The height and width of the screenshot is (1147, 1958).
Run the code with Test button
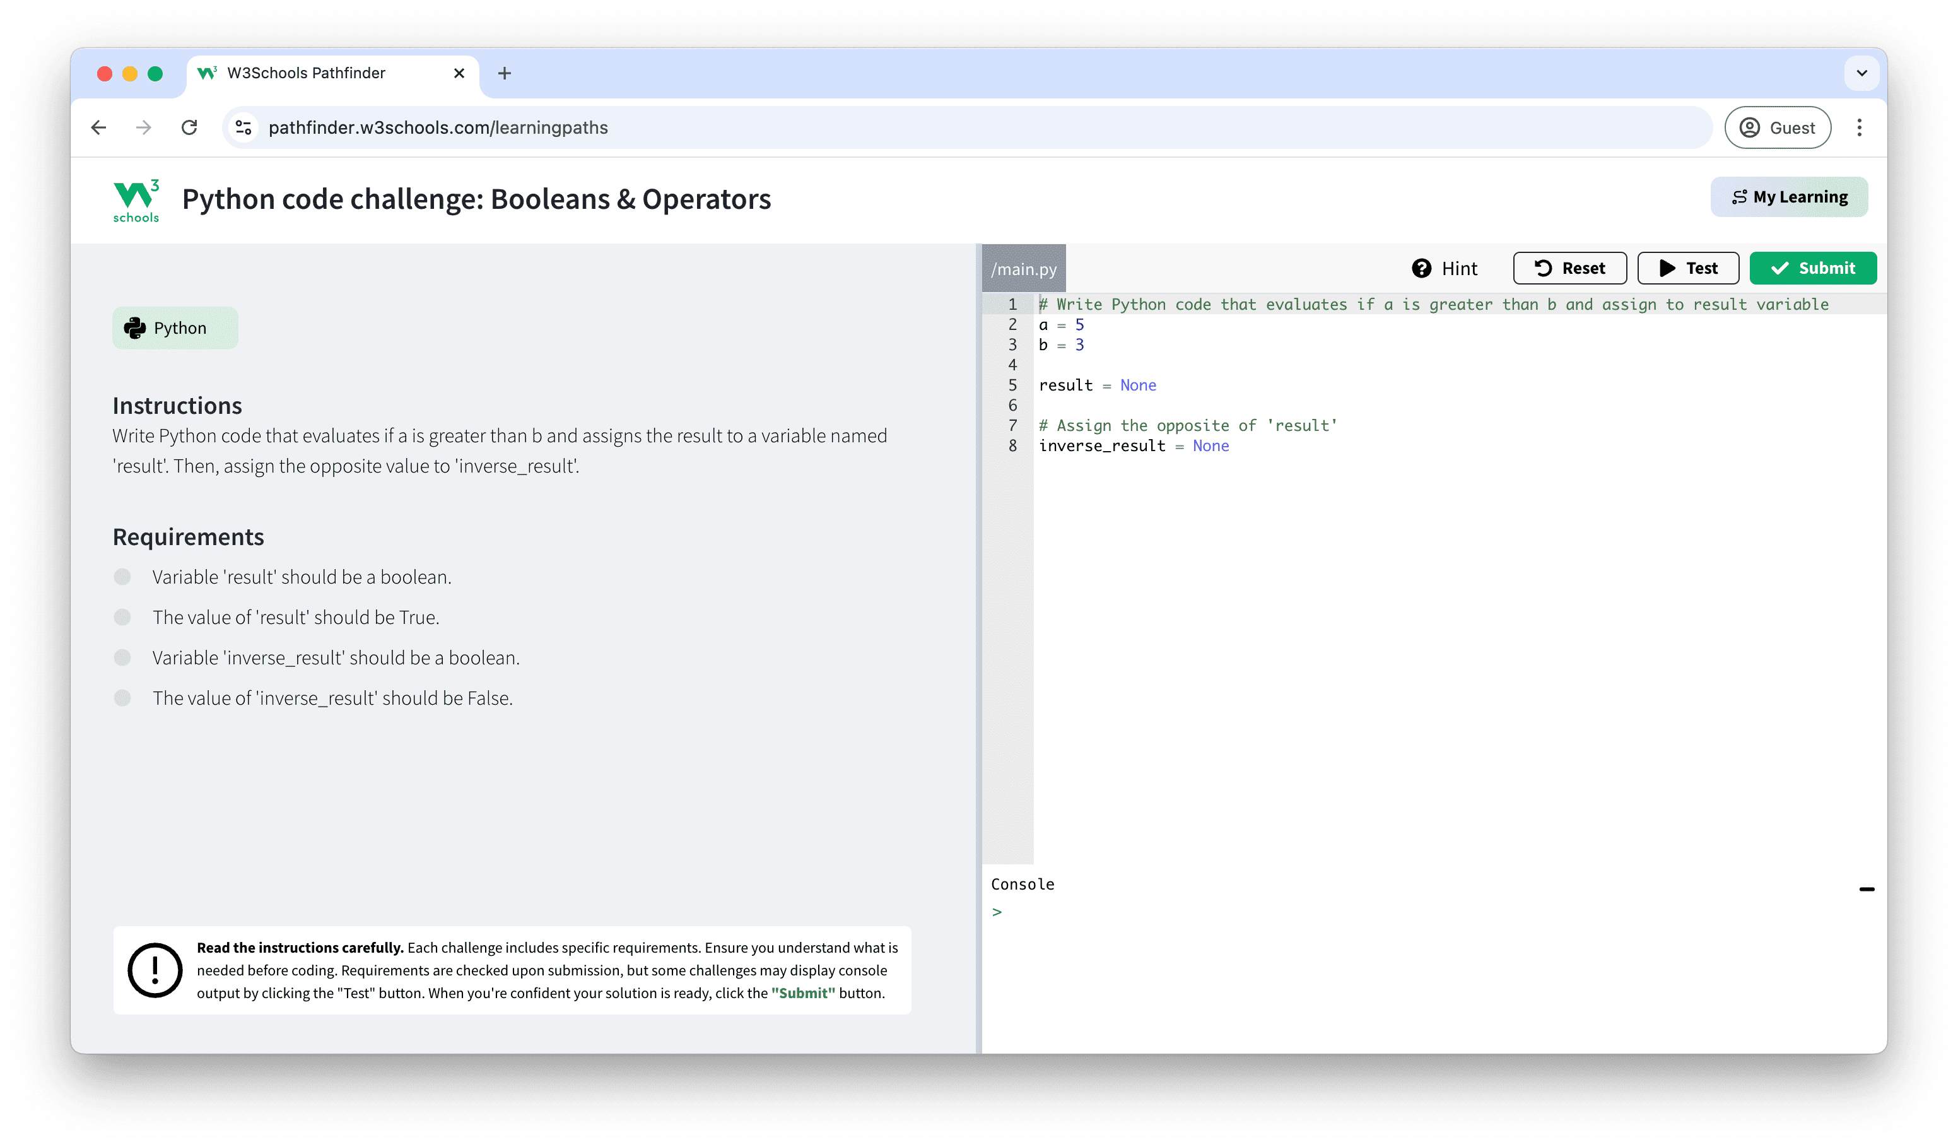click(x=1687, y=268)
